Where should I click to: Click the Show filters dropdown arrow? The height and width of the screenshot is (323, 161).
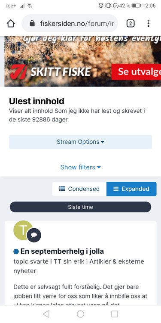tap(99, 168)
